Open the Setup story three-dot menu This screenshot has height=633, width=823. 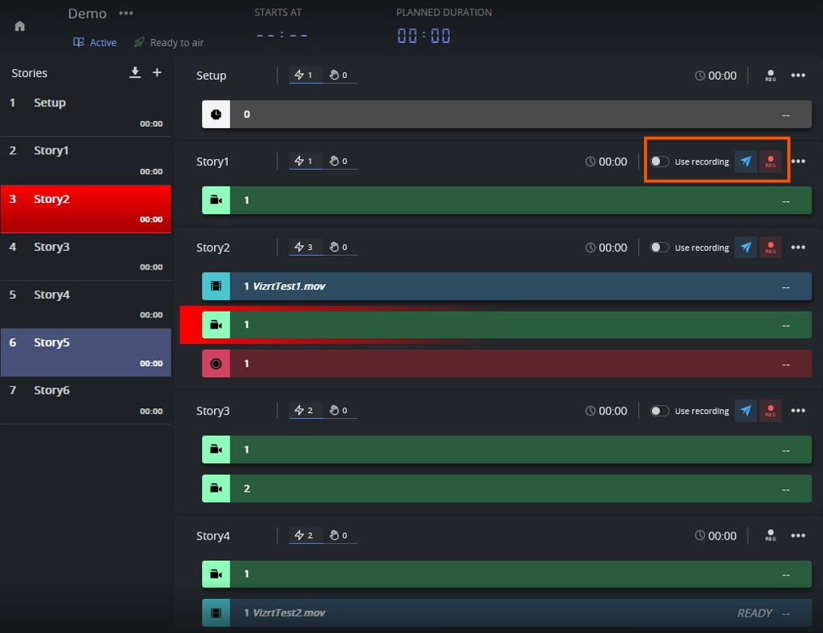pos(799,75)
